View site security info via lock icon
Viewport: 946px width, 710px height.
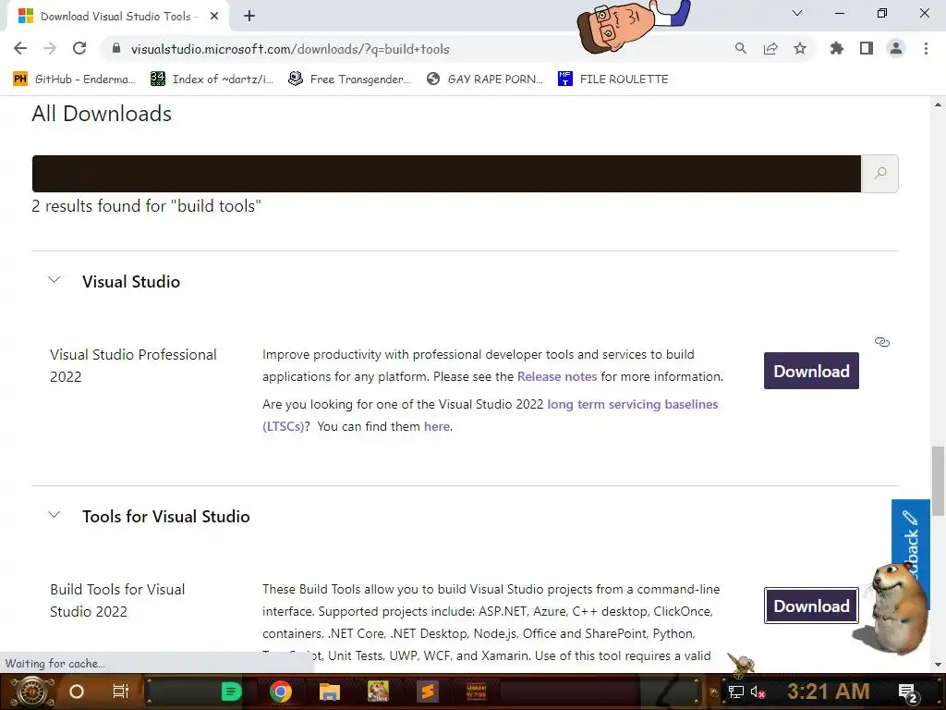click(x=116, y=49)
